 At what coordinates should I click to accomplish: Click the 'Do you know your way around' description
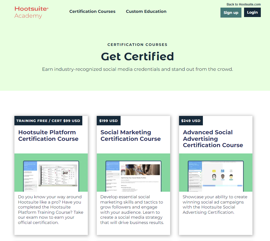pos(51,210)
